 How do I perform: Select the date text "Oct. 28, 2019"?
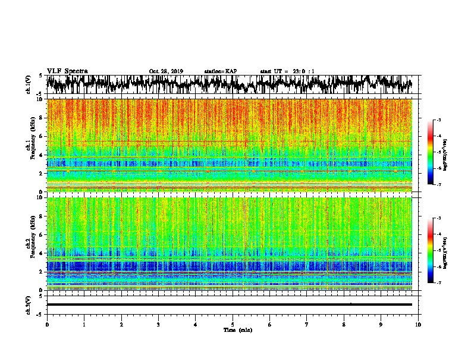click(166, 71)
